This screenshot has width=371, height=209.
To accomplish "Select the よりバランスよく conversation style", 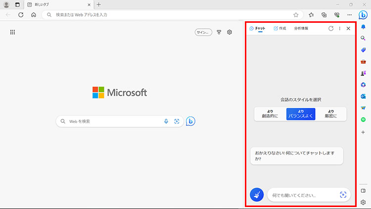I will pyautogui.click(x=301, y=114).
